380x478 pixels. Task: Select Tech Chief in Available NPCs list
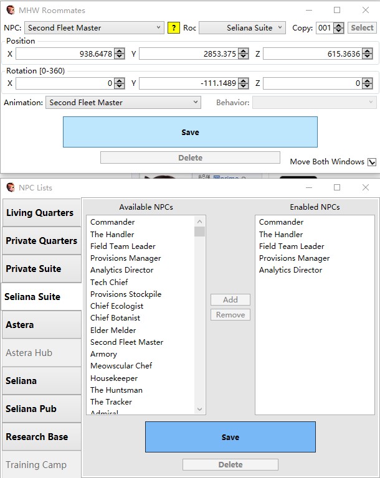tap(141, 282)
